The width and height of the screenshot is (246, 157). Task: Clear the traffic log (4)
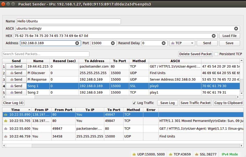(13, 103)
